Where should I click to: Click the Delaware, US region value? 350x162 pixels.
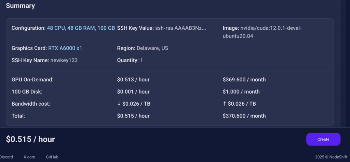point(152,48)
